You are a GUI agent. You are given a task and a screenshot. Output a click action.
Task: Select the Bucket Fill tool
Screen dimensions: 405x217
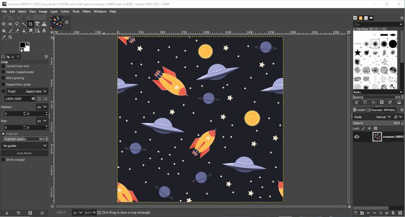click(x=4, y=31)
